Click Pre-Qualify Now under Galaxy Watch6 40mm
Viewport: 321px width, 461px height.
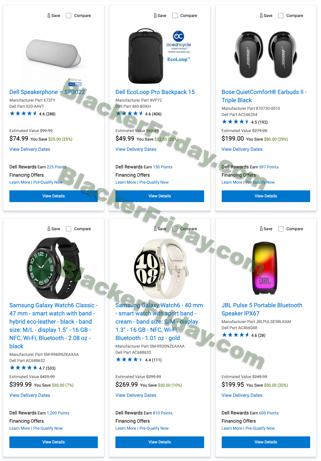(154, 428)
